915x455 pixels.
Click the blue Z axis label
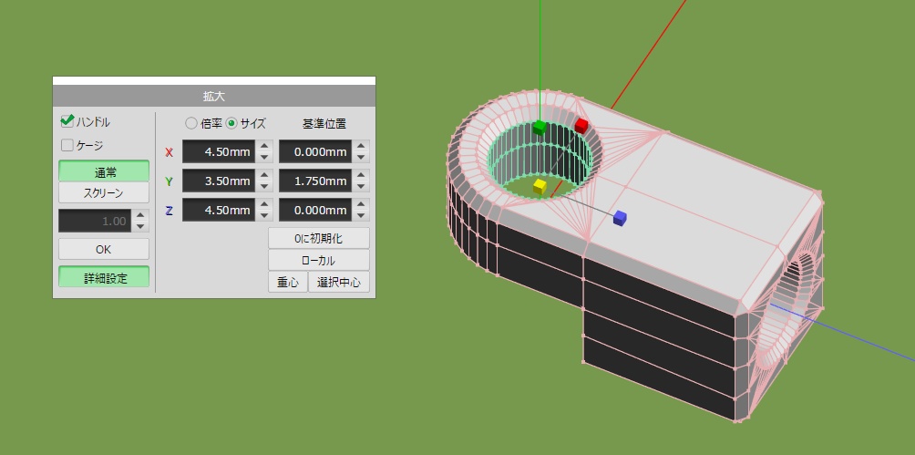tap(170, 211)
